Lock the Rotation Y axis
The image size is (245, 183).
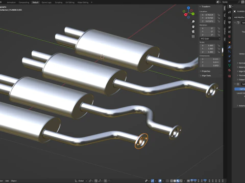coord(218,32)
